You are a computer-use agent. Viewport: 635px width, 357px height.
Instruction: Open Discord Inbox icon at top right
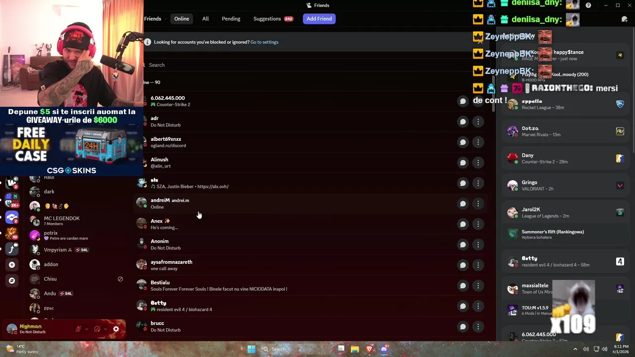624,19
